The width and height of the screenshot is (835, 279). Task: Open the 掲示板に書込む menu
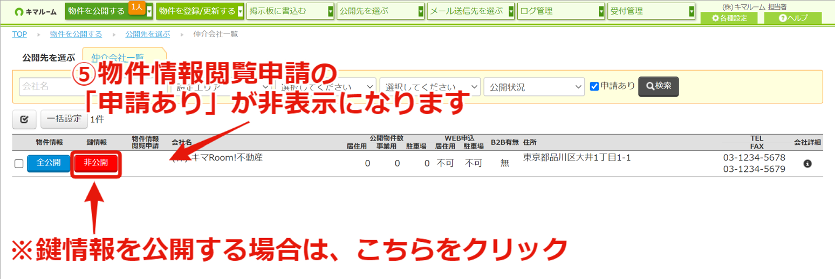pos(290,11)
